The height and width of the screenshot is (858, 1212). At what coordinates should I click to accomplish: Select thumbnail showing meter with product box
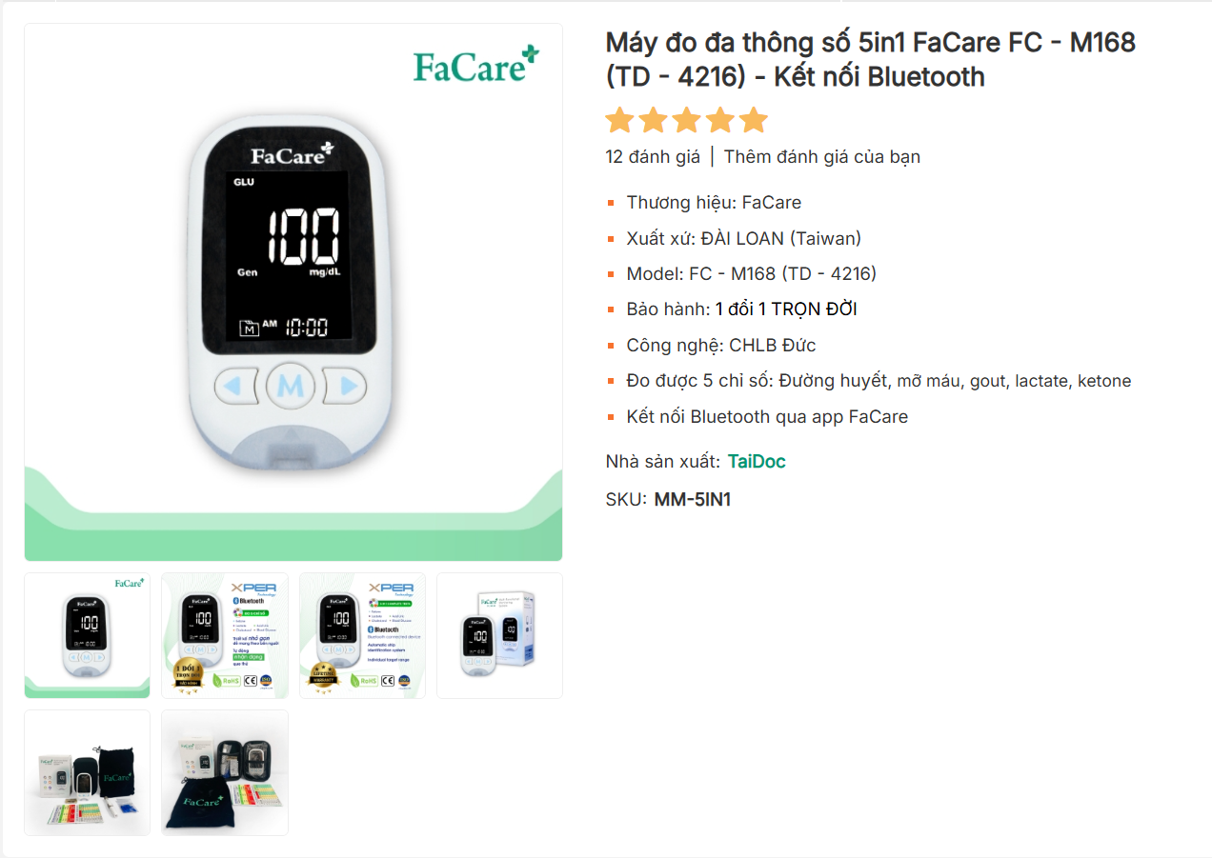tap(499, 635)
